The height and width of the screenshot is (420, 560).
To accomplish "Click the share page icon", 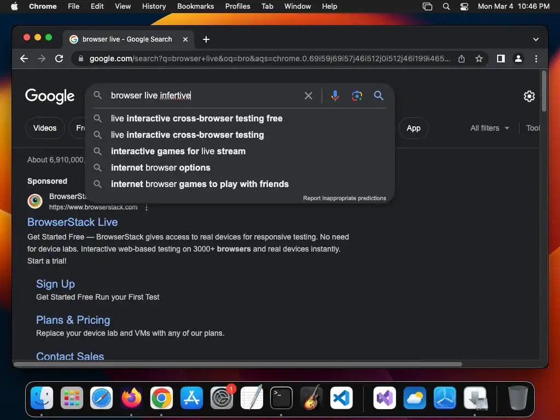I will click(462, 59).
